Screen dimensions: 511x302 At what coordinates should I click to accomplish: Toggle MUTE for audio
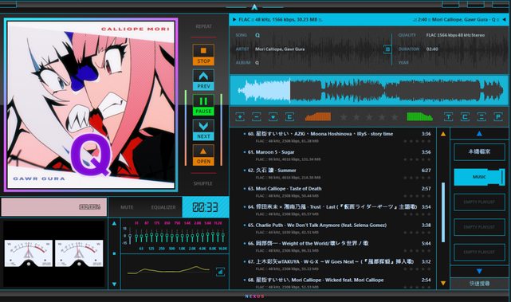(x=127, y=207)
